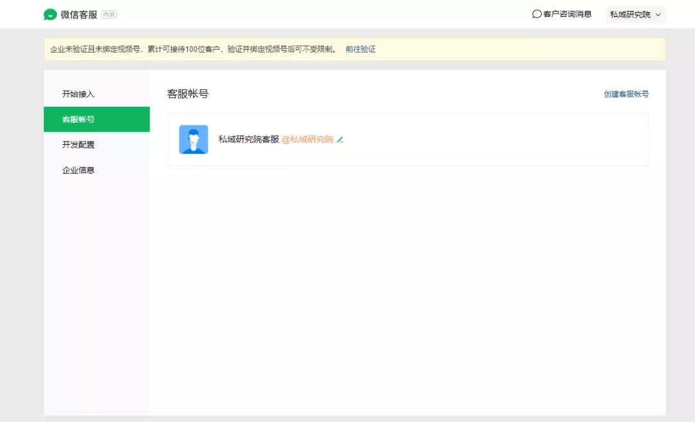The height and width of the screenshot is (422, 695).
Task: Click the speech bubble icon beside 客户咨询消息
Action: (537, 14)
